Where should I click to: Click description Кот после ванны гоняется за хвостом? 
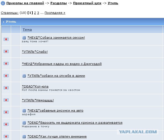(51, 90)
